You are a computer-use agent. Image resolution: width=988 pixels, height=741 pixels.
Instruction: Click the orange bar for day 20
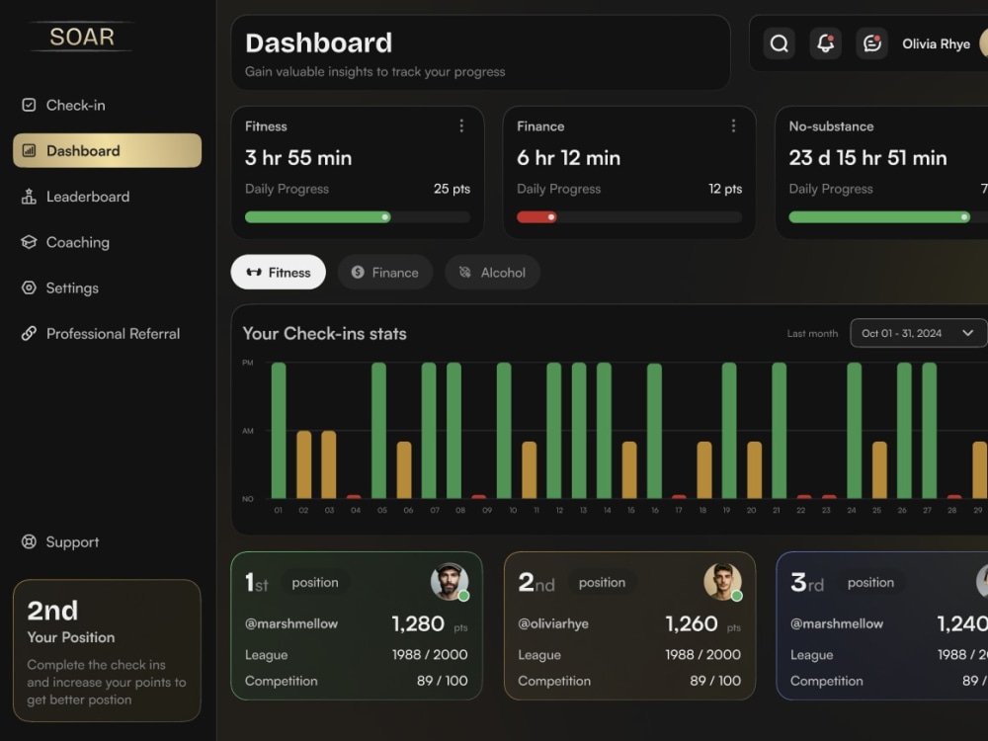click(754, 470)
